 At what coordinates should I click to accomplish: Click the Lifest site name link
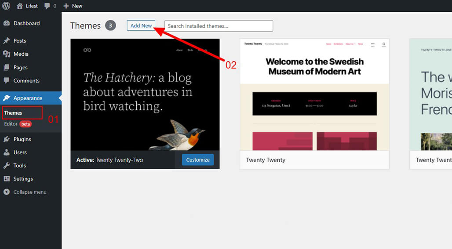pos(32,6)
